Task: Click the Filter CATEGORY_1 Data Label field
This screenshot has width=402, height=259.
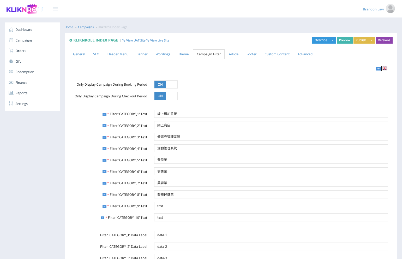Action: point(271,235)
